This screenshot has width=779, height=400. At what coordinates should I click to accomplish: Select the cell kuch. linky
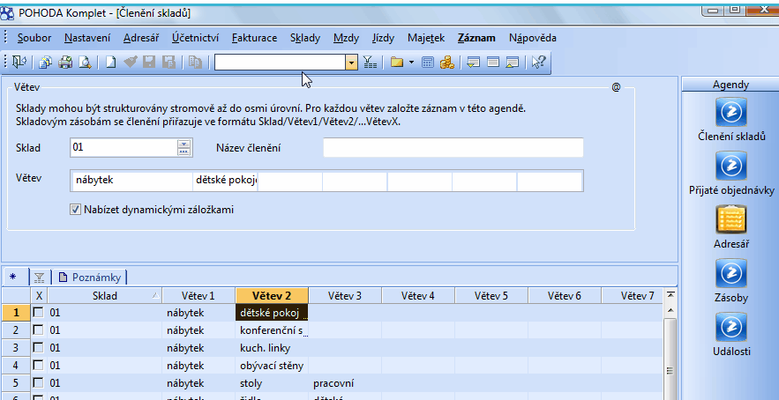pyautogui.click(x=272, y=348)
